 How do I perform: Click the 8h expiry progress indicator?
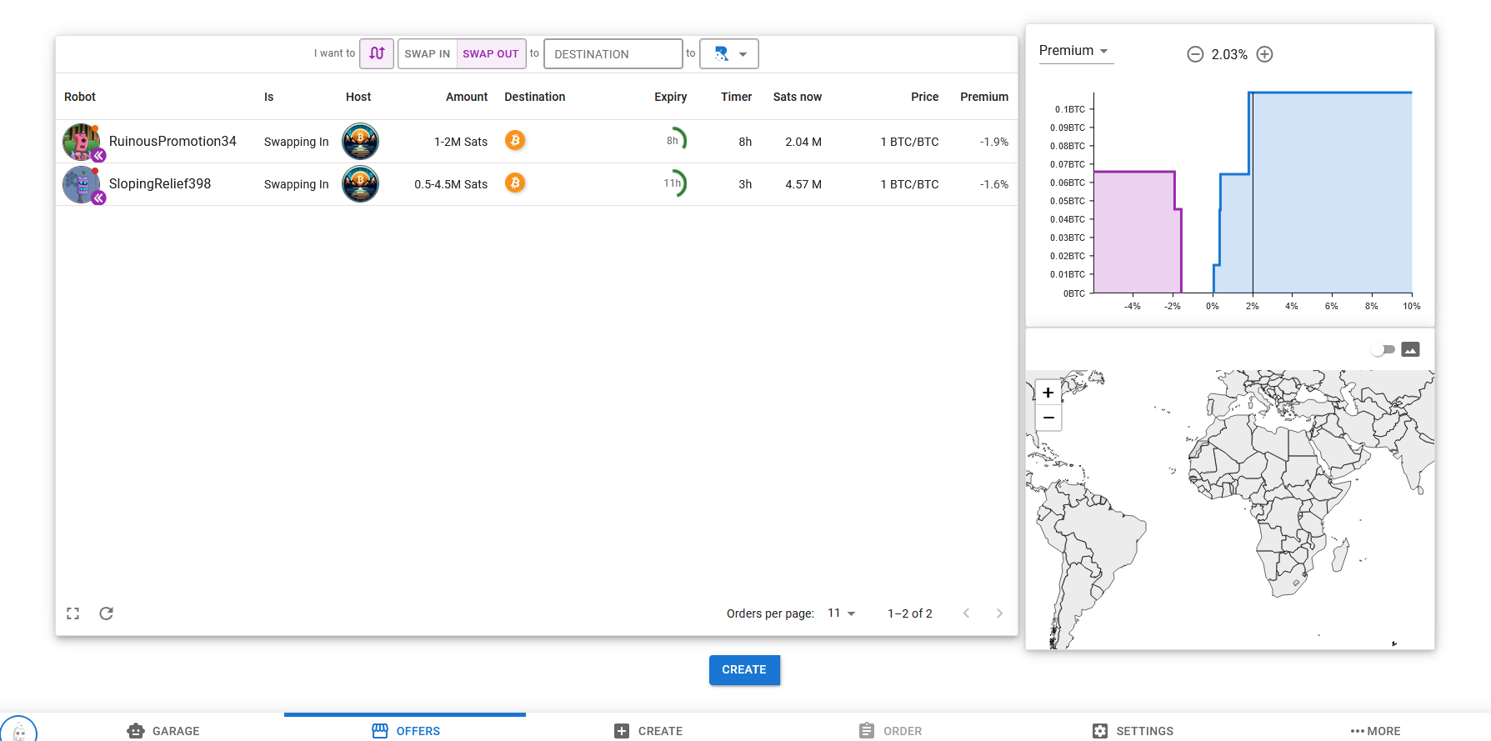675,140
